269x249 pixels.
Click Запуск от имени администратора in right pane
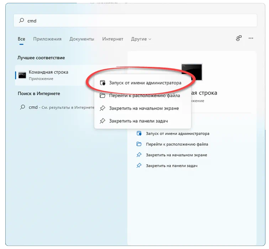[x=178, y=133]
